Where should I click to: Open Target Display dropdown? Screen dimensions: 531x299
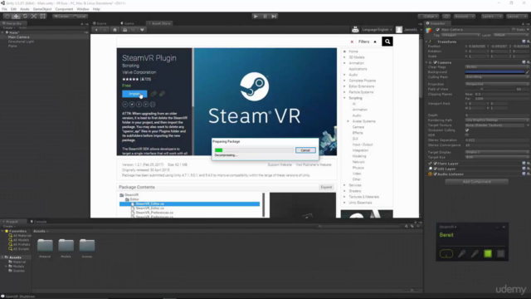pyautogui.click(x=497, y=152)
